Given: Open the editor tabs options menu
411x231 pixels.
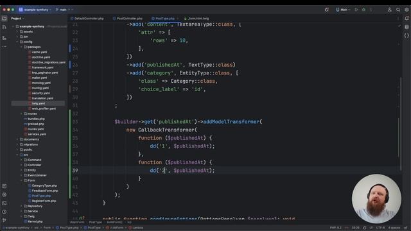Looking at the screenshot, I should point(398,19).
